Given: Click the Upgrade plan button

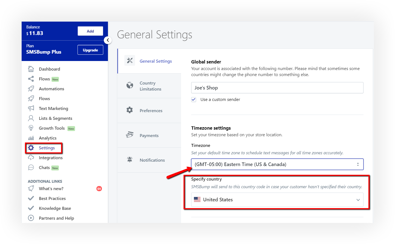Looking at the screenshot, I should click(x=90, y=50).
